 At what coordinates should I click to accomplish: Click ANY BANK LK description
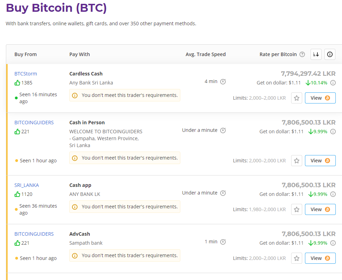point(85,194)
